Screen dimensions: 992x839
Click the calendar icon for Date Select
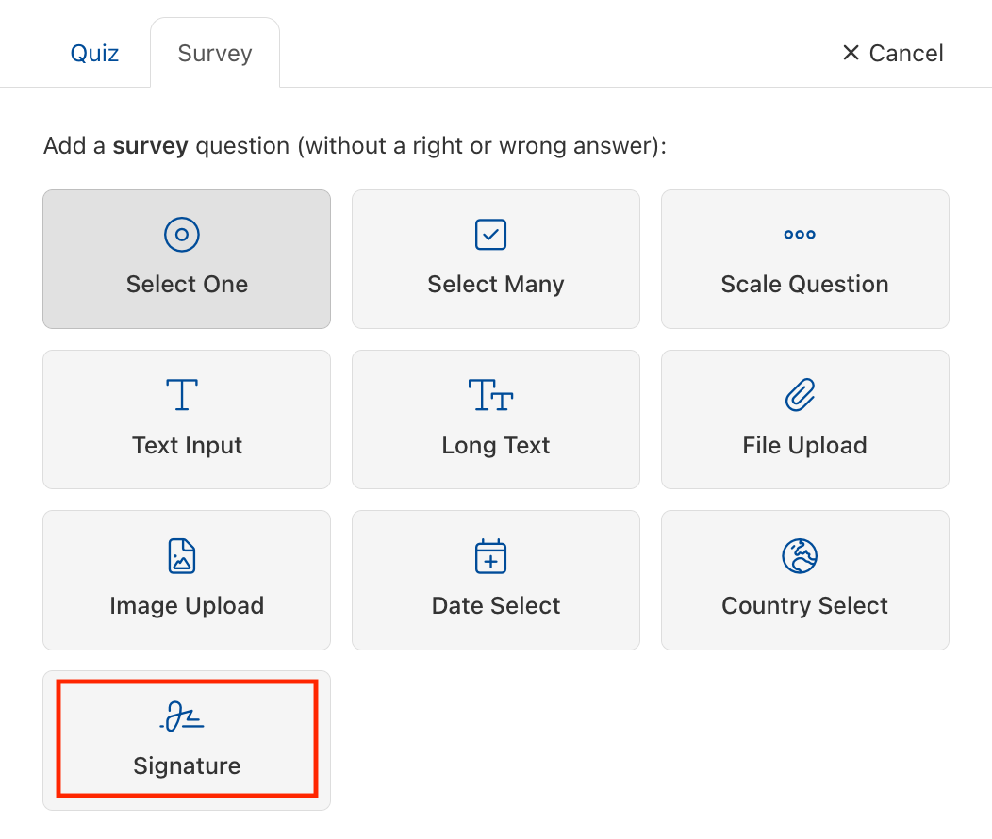[490, 556]
